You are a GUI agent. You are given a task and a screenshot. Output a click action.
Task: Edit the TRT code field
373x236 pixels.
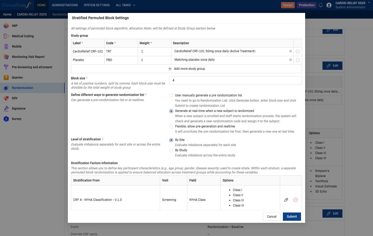[121, 51]
